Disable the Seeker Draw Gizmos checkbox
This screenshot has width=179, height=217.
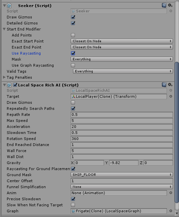73,17
